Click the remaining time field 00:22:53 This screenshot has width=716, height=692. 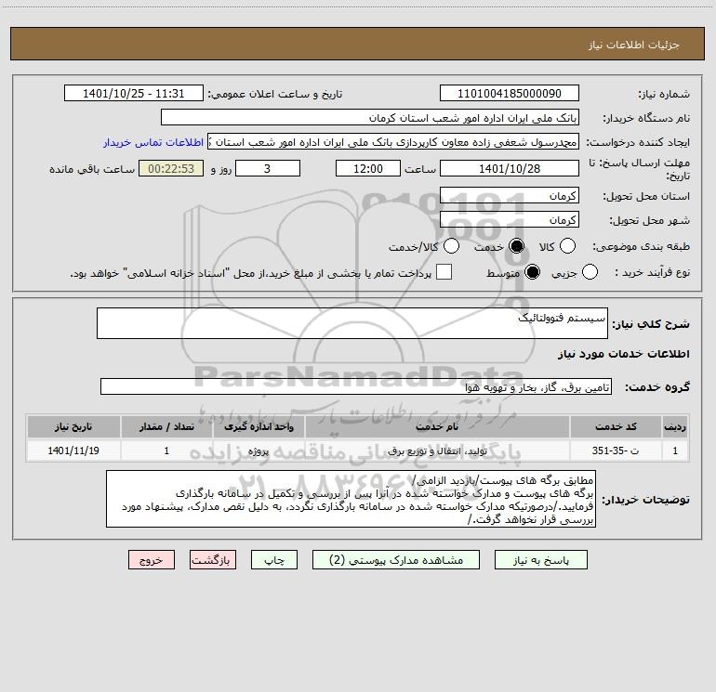(171, 168)
